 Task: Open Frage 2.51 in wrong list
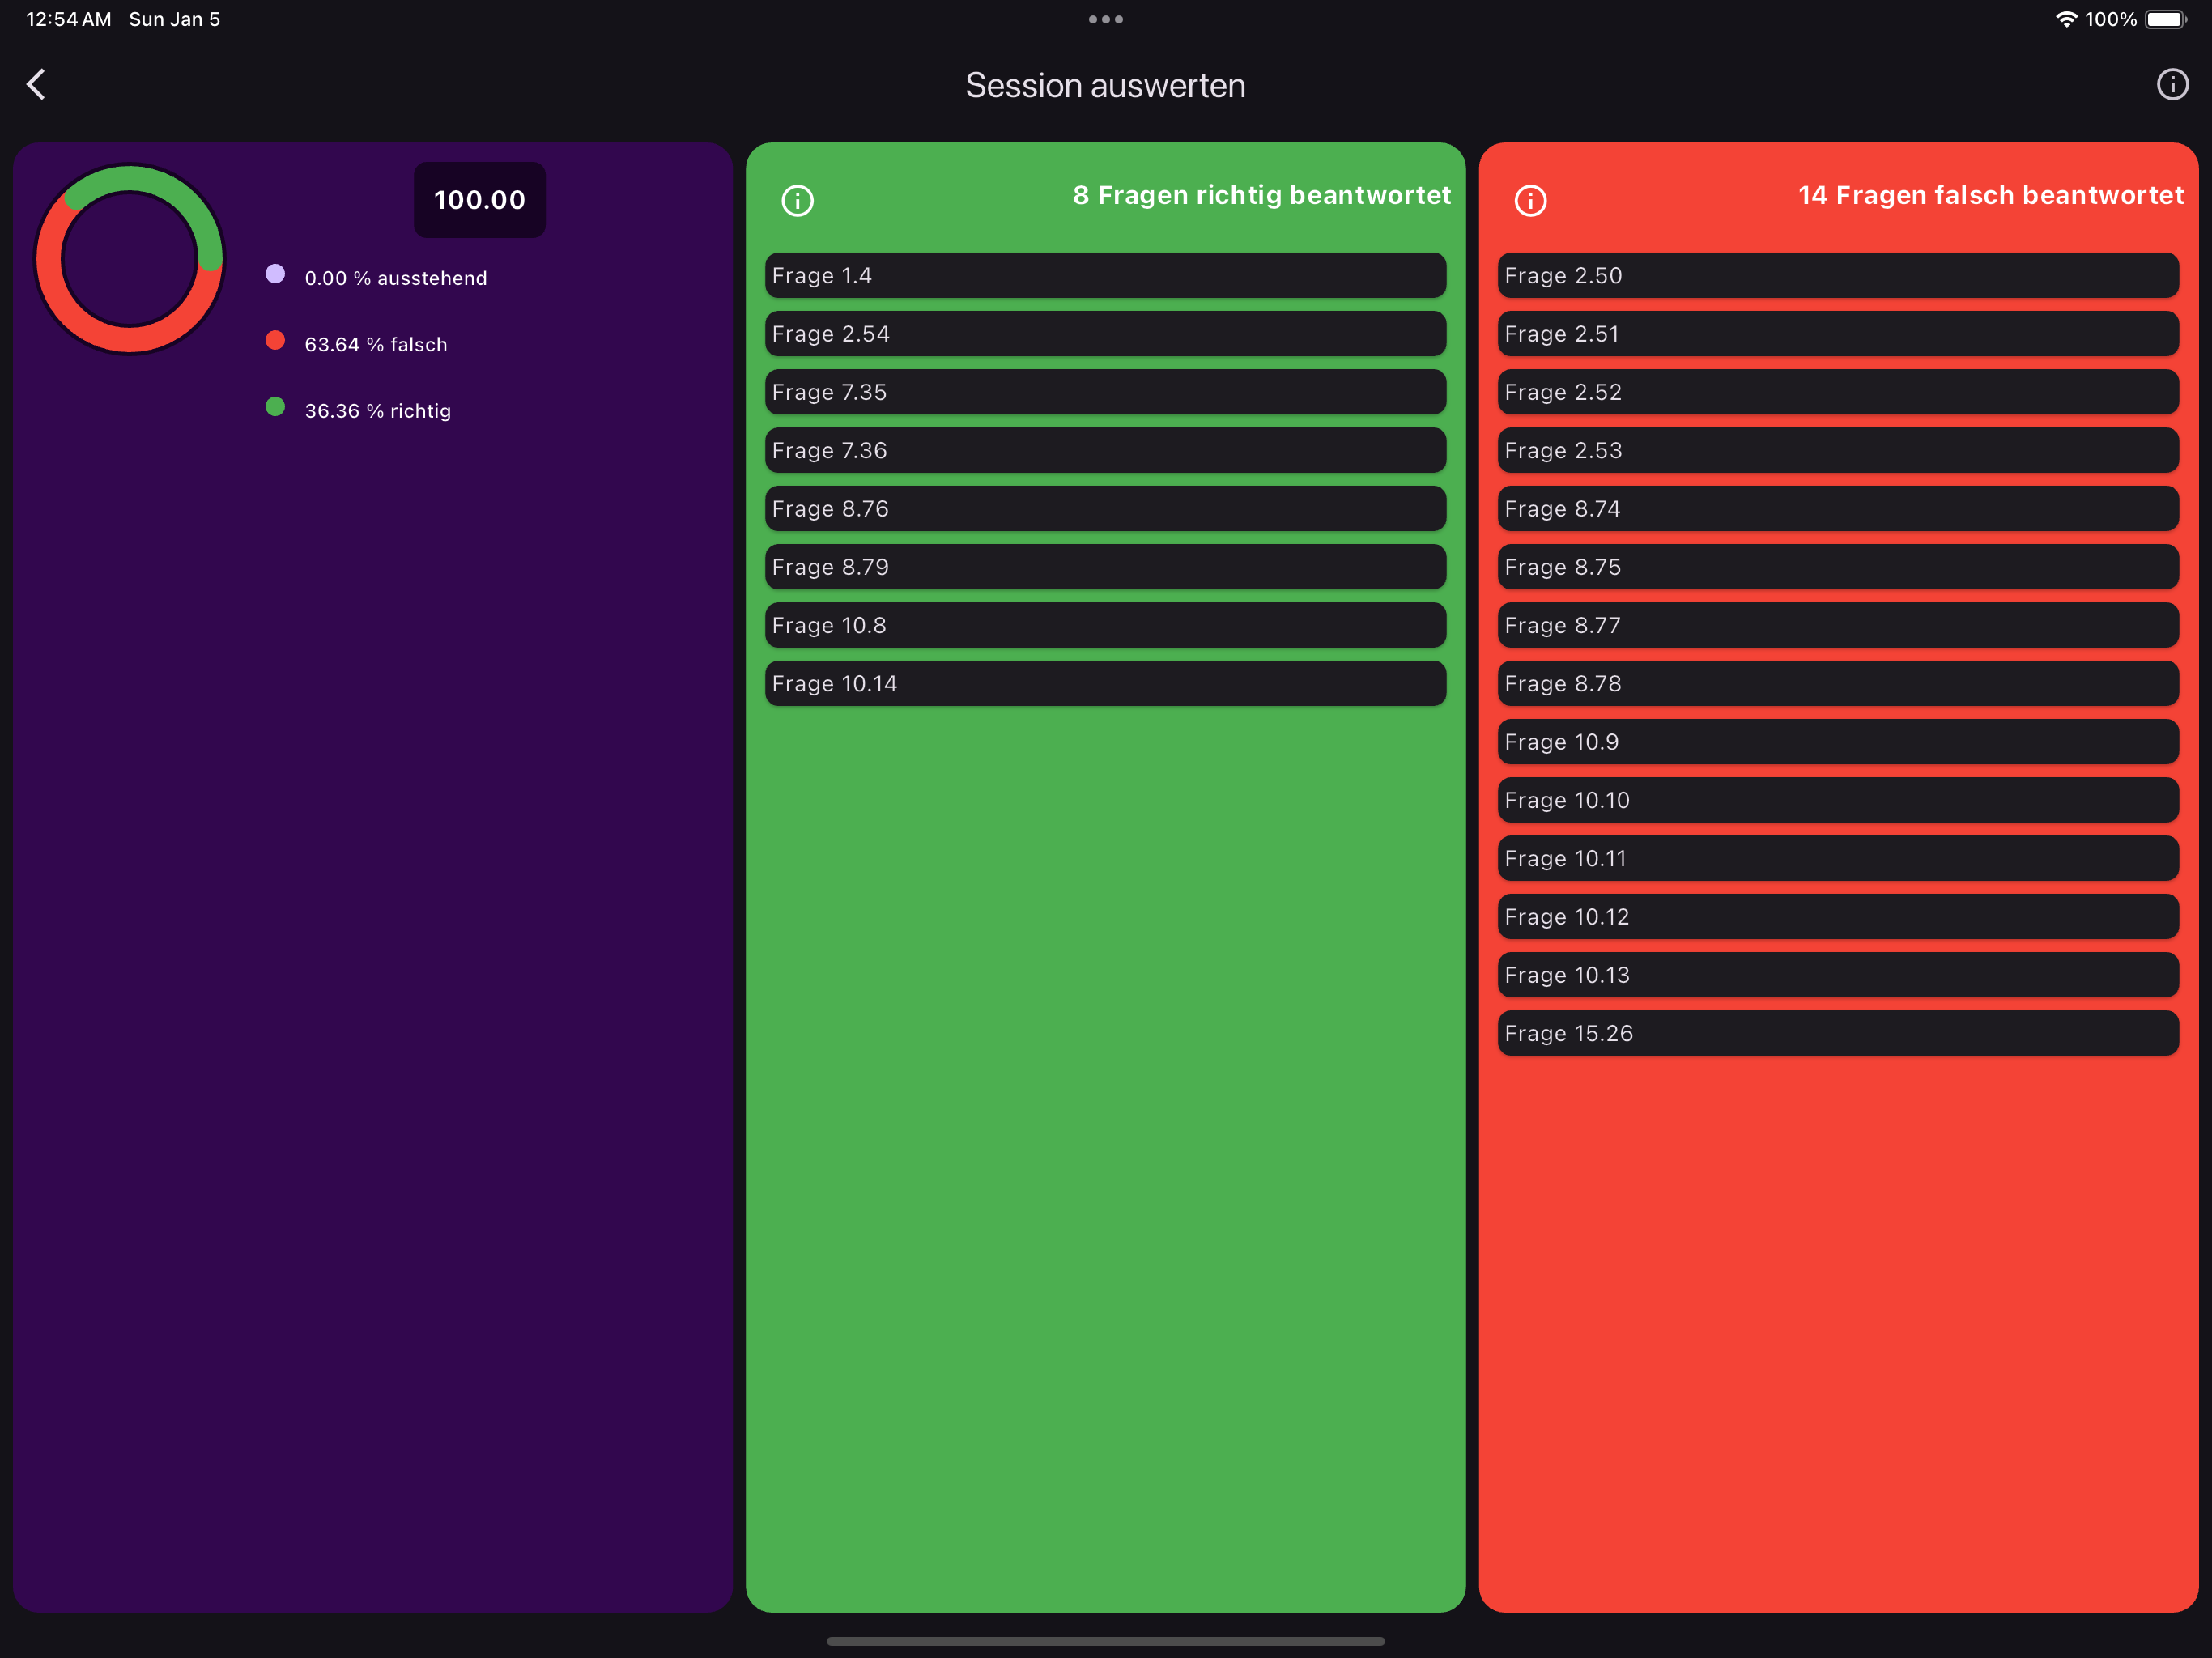point(1838,333)
